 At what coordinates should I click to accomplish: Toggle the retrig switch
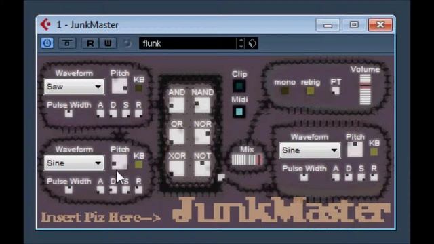(311, 91)
